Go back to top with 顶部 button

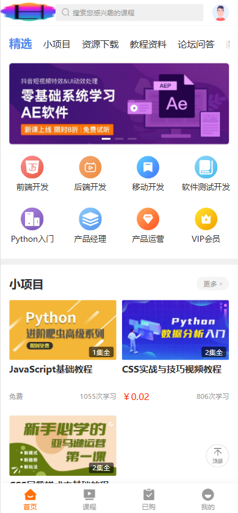217,456
